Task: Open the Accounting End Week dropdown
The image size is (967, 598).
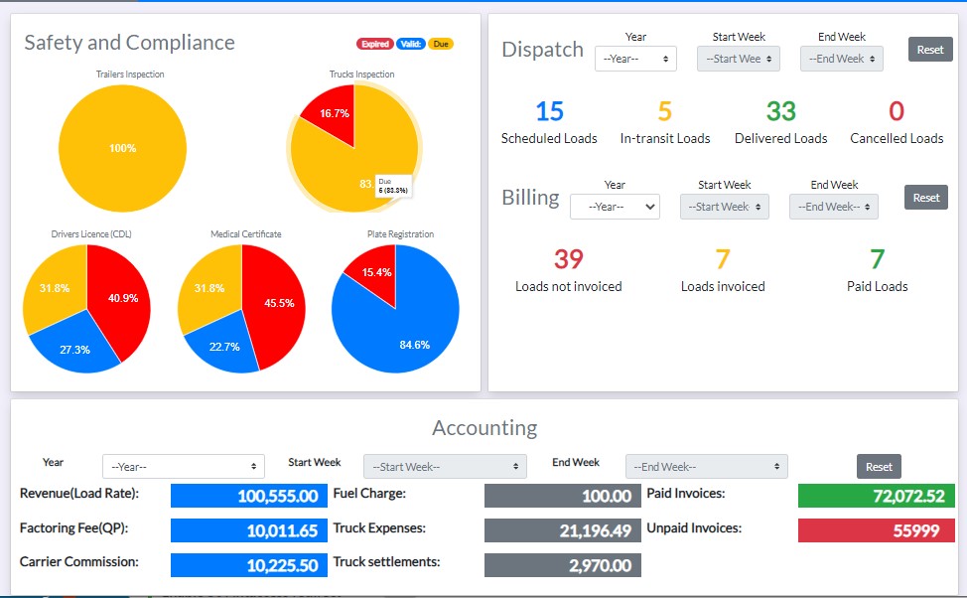Action: pyautogui.click(x=706, y=467)
